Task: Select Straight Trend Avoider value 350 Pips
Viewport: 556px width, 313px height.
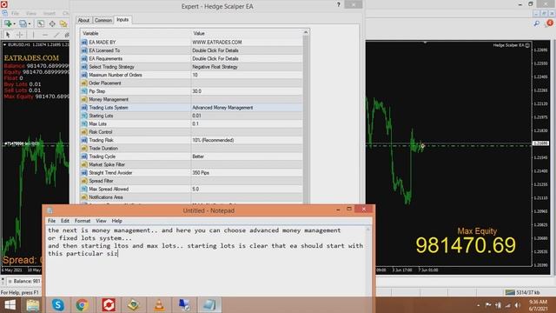Action: (x=247, y=173)
